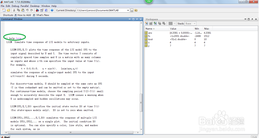
Task: Open the Parallel menu
Action: [25, 6]
